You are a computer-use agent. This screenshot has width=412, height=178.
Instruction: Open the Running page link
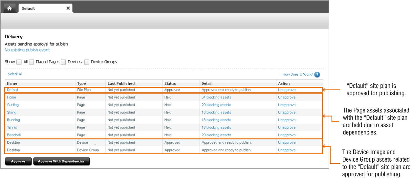(13, 120)
